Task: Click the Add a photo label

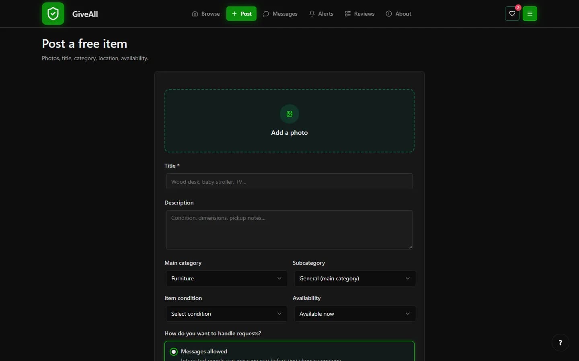Action: pos(289,133)
